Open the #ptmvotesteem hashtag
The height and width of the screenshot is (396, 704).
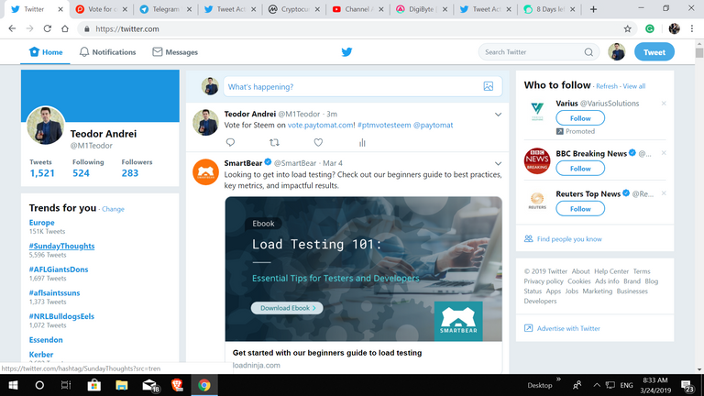384,125
